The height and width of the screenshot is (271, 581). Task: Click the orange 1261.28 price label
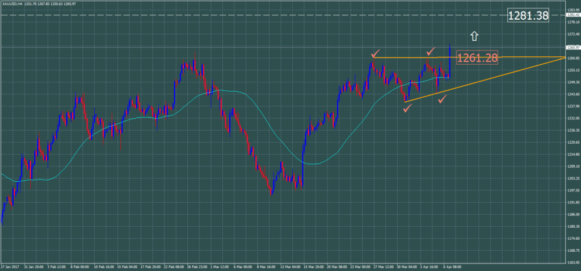477,58
